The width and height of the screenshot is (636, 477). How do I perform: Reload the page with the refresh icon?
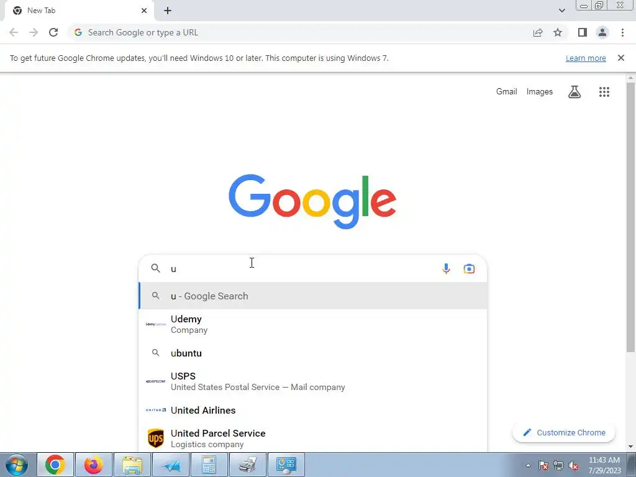tap(53, 32)
